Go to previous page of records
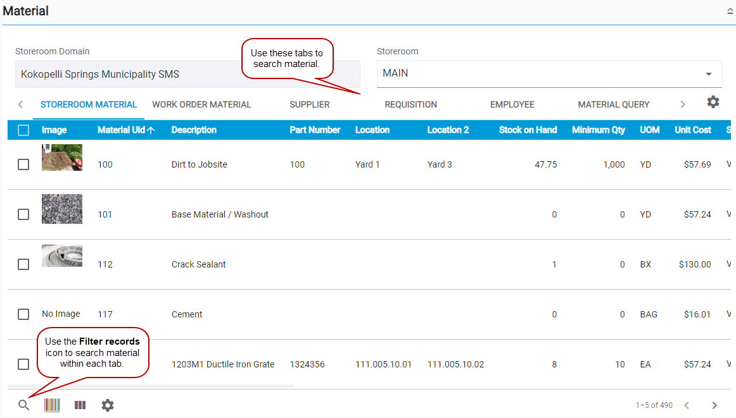Image resolution: width=736 pixels, height=418 pixels. [x=686, y=405]
